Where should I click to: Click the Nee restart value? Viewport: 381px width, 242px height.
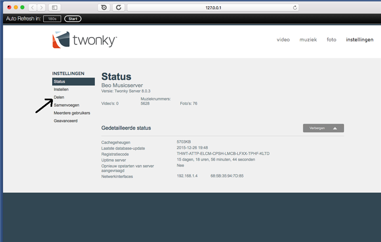click(180, 165)
